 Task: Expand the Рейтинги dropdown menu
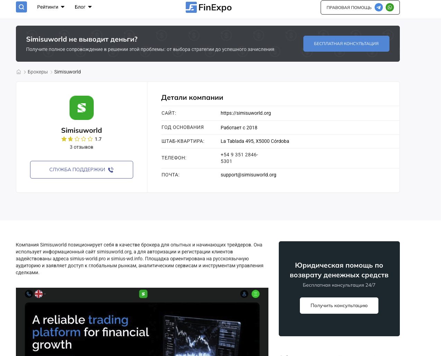tap(51, 7)
